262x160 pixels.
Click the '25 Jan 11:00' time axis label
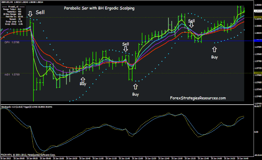pyautogui.click(x=98, y=158)
